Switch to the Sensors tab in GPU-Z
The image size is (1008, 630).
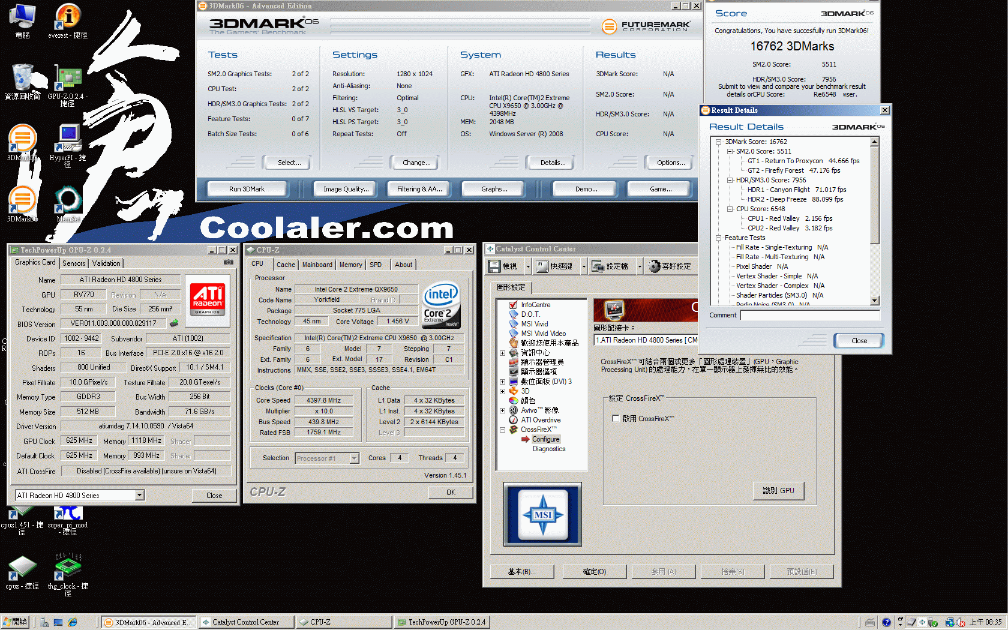coord(74,263)
